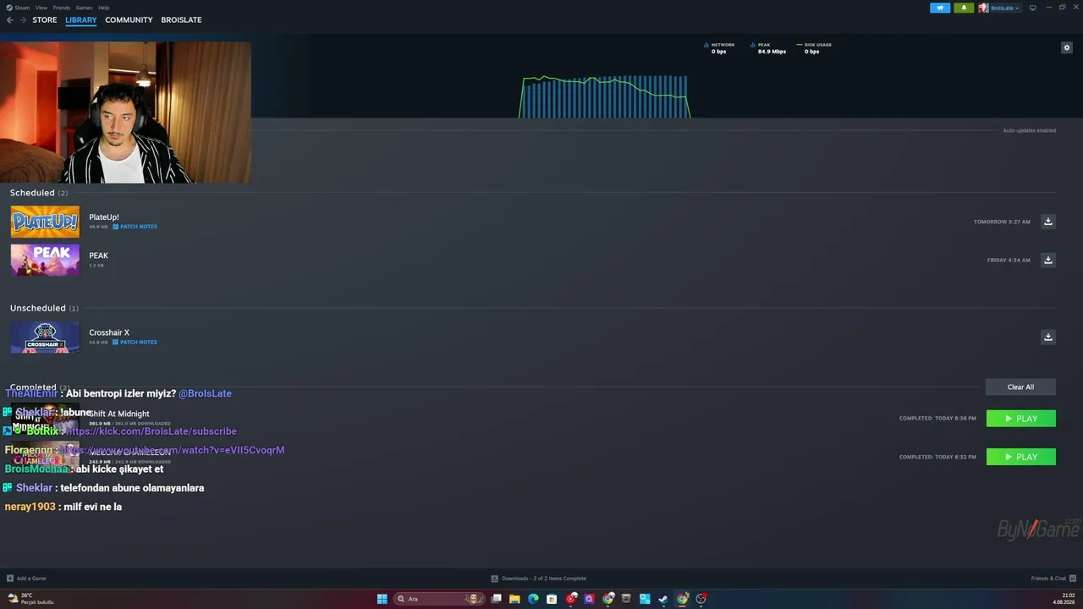Switch to the LIBRARY tab
1083x609 pixels.
pyautogui.click(x=81, y=20)
